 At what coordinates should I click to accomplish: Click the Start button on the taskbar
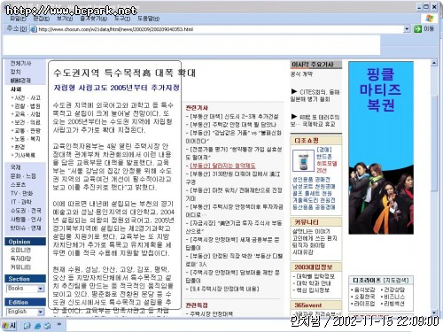[9, 325]
